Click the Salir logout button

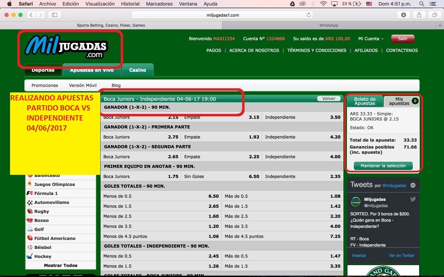pyautogui.click(x=402, y=39)
